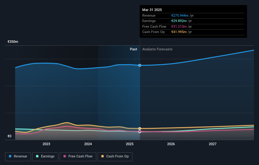Screen dimensions: 259x165
Task: Click the Cash From Op orange data point marker
Action: click(x=140, y=128)
